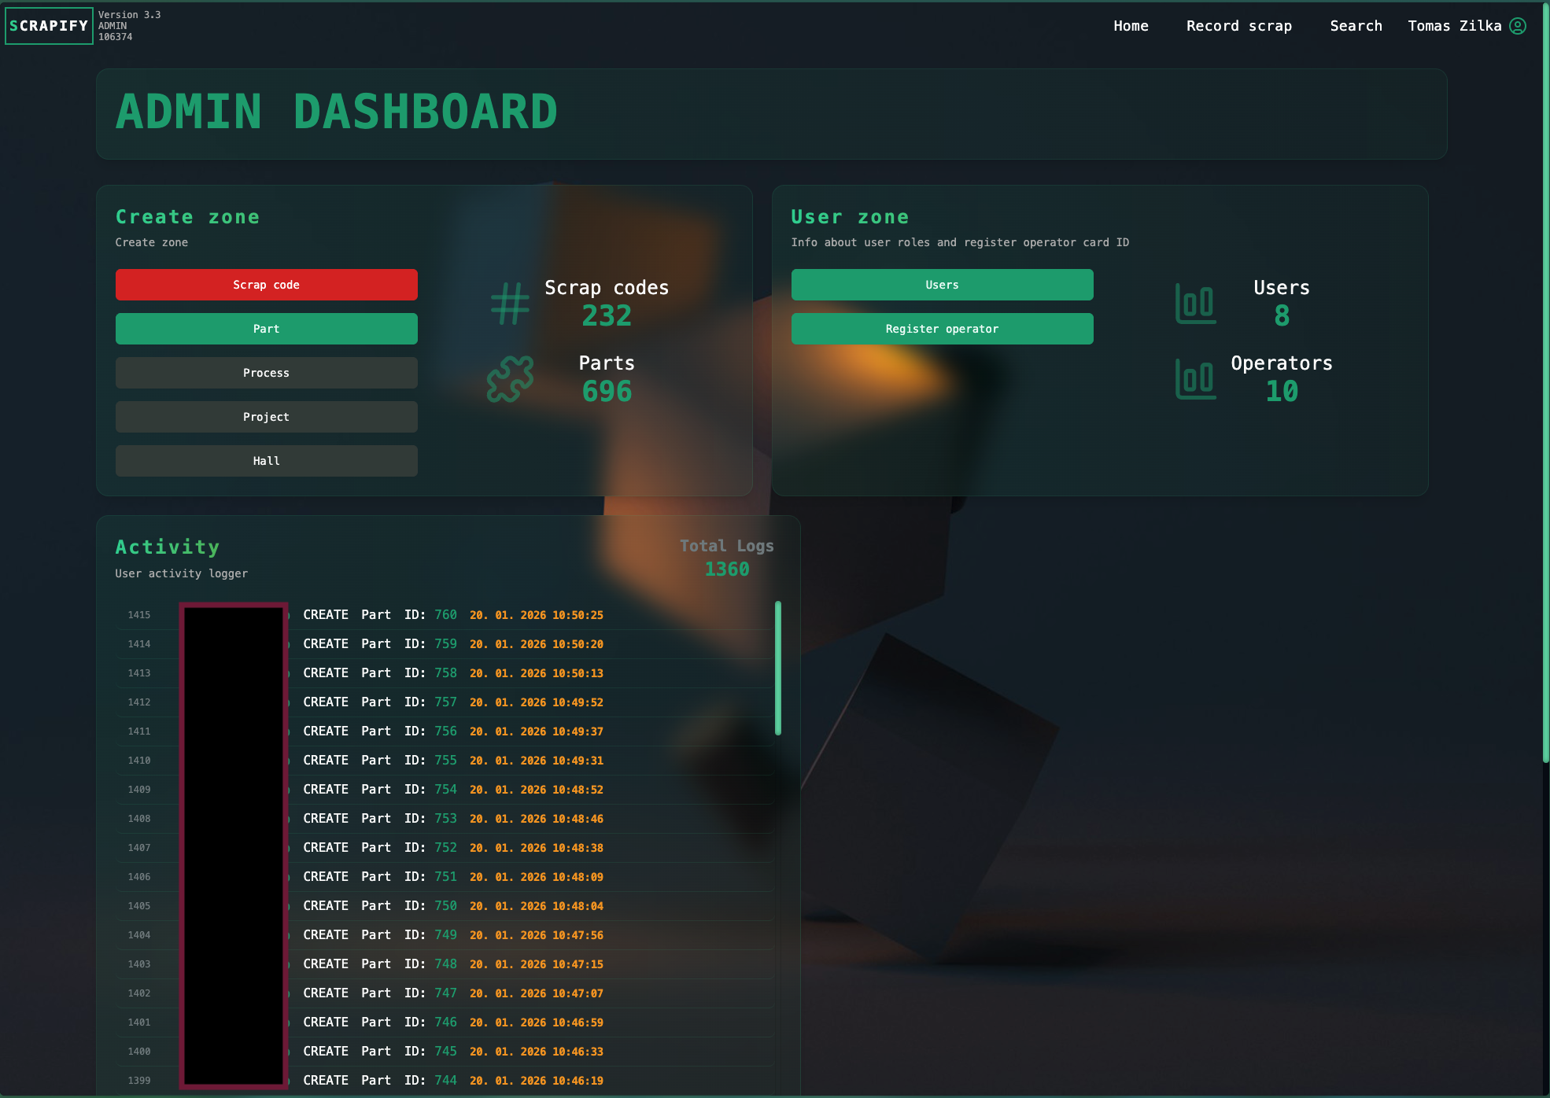Select Part ID 757 in activity log
This screenshot has height=1098, width=1550.
click(445, 702)
